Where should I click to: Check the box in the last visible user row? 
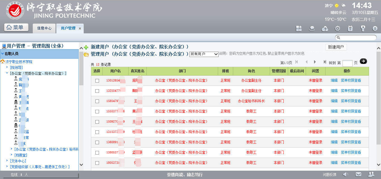(97, 163)
